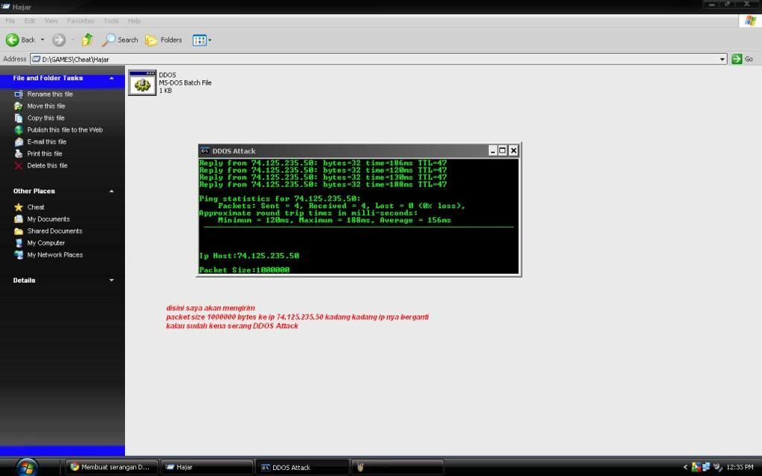Click Print this file icon
This screenshot has height=476, width=762.
click(x=19, y=153)
